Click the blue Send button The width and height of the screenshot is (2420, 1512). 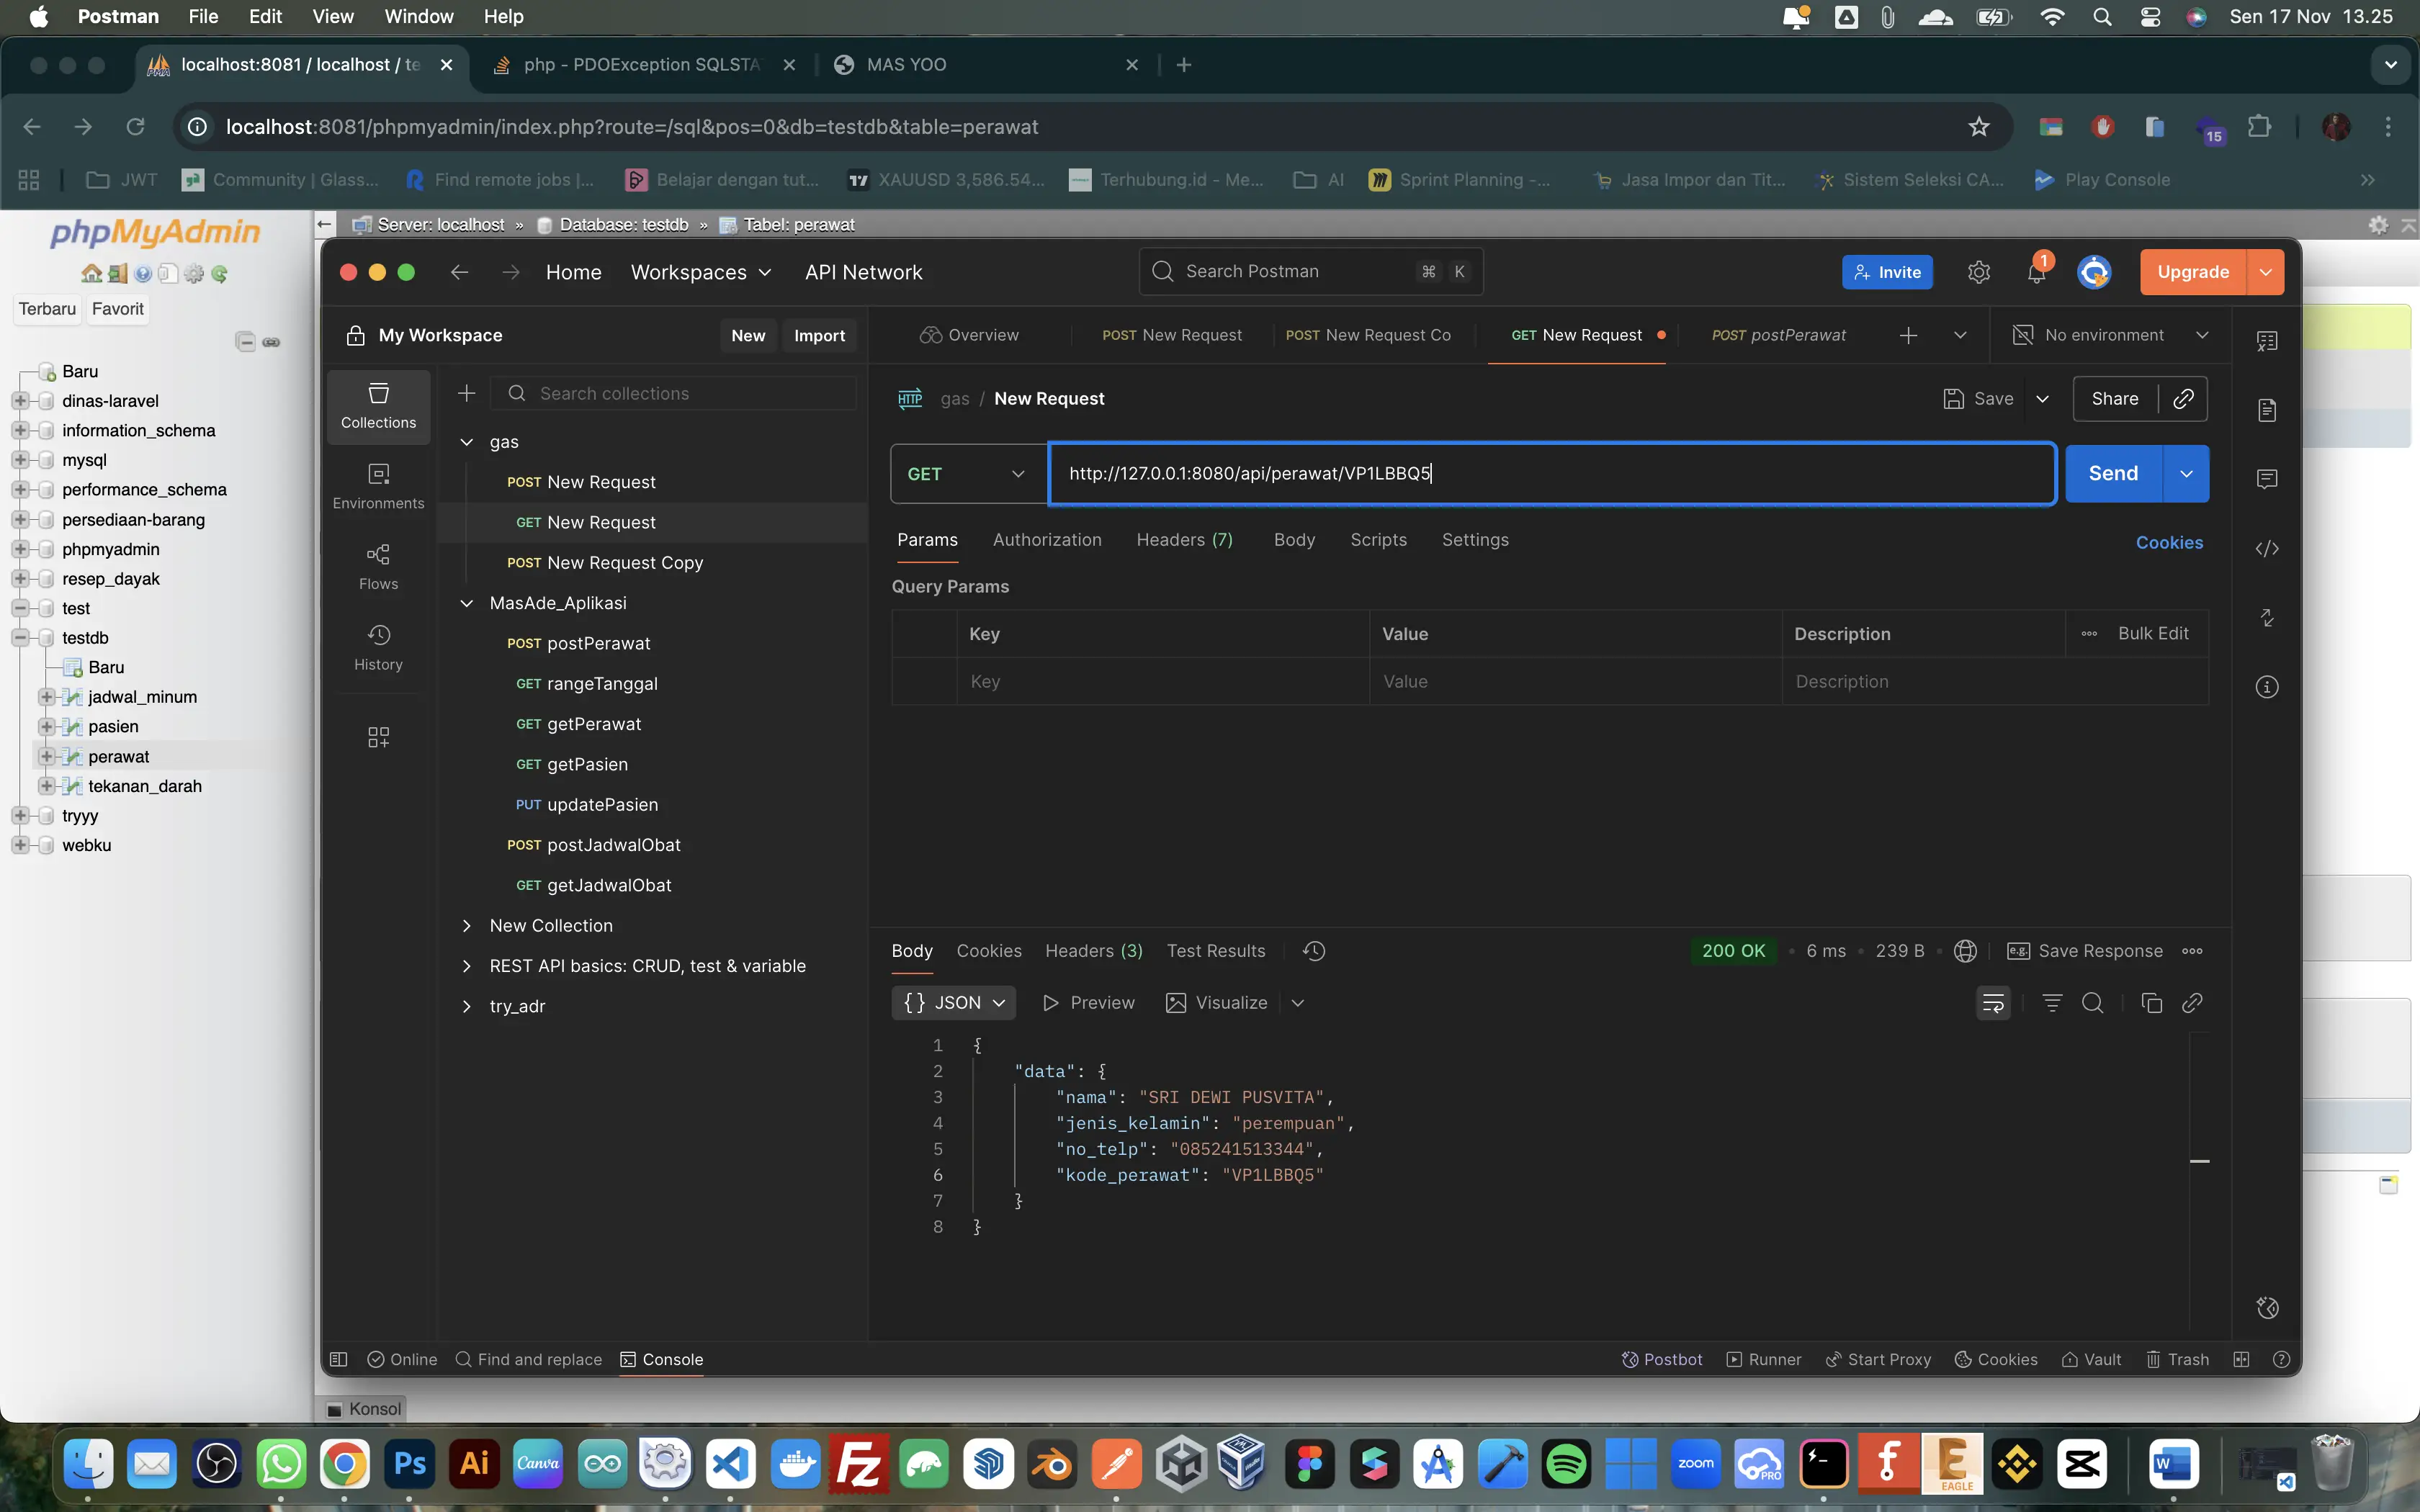[x=2112, y=474]
